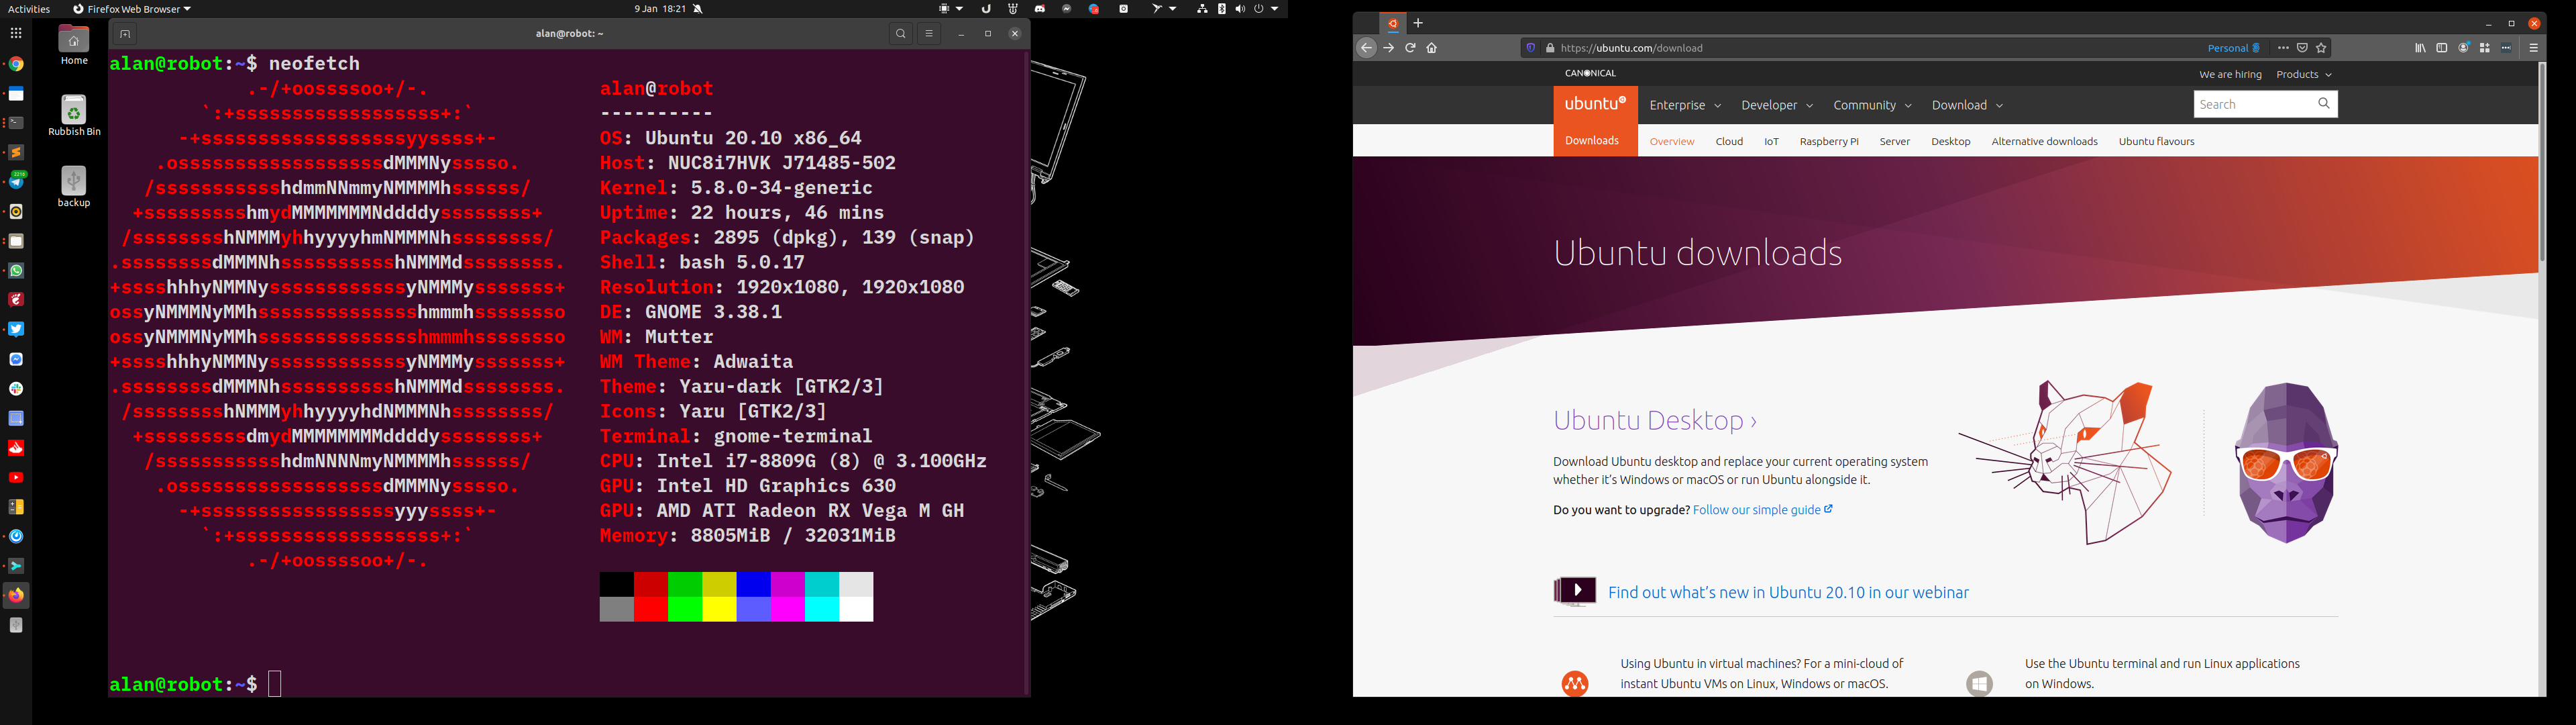The width and height of the screenshot is (2576, 725).
Task: Click Follow our simple guide link
Action: click(1763, 510)
